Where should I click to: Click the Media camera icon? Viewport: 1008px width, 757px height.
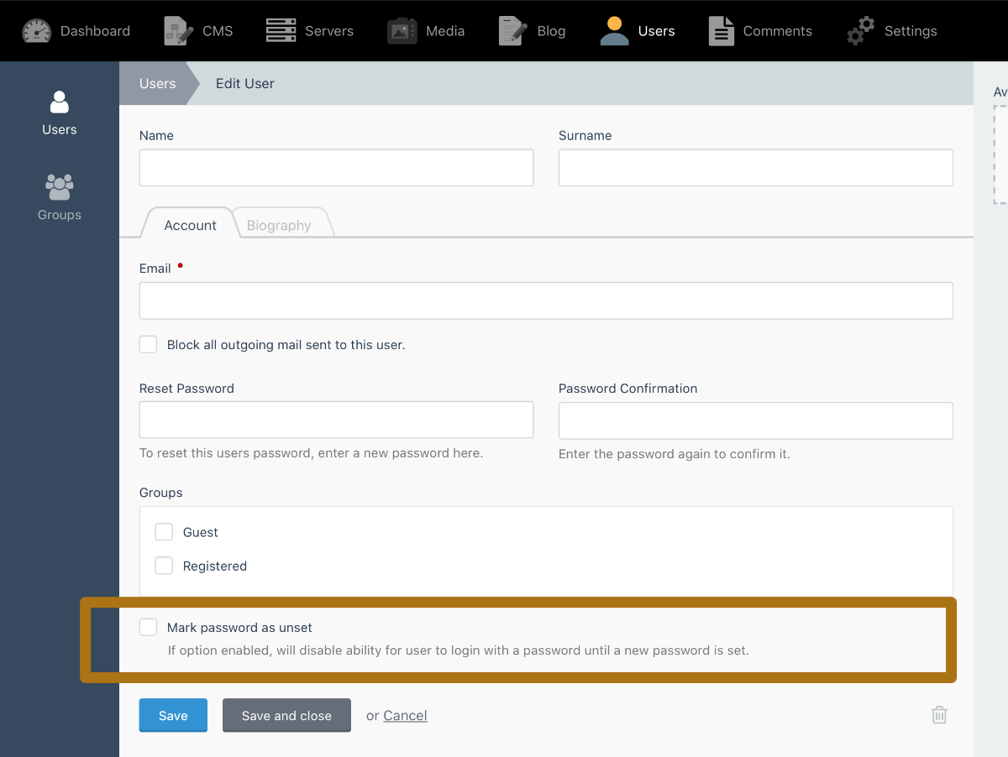(402, 31)
